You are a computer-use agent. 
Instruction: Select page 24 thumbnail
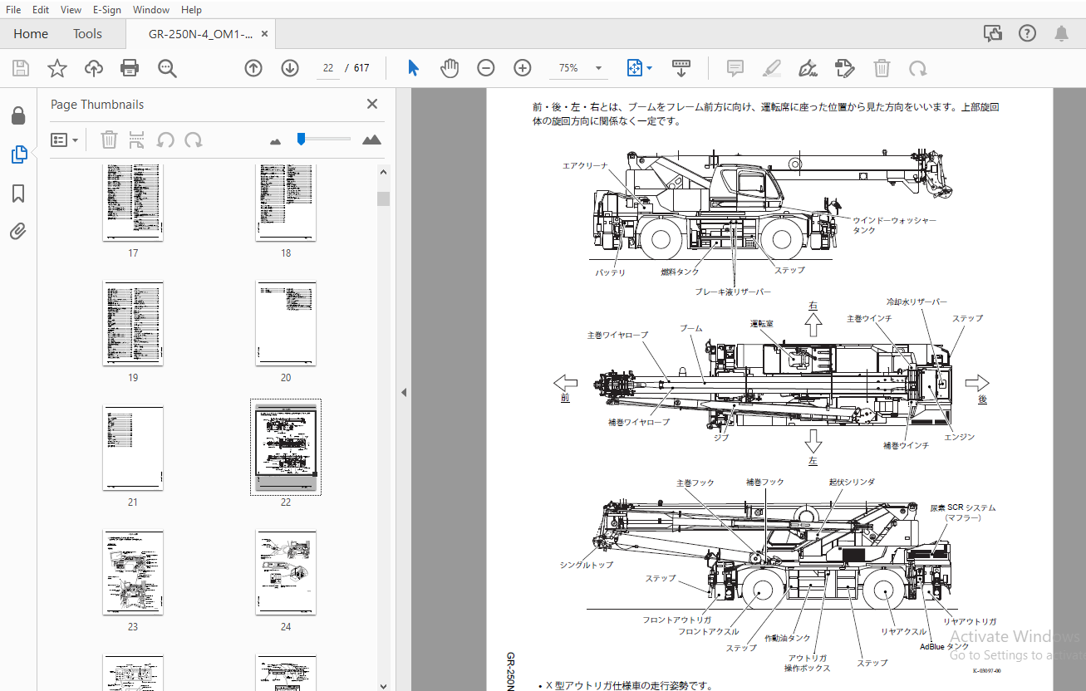(286, 572)
